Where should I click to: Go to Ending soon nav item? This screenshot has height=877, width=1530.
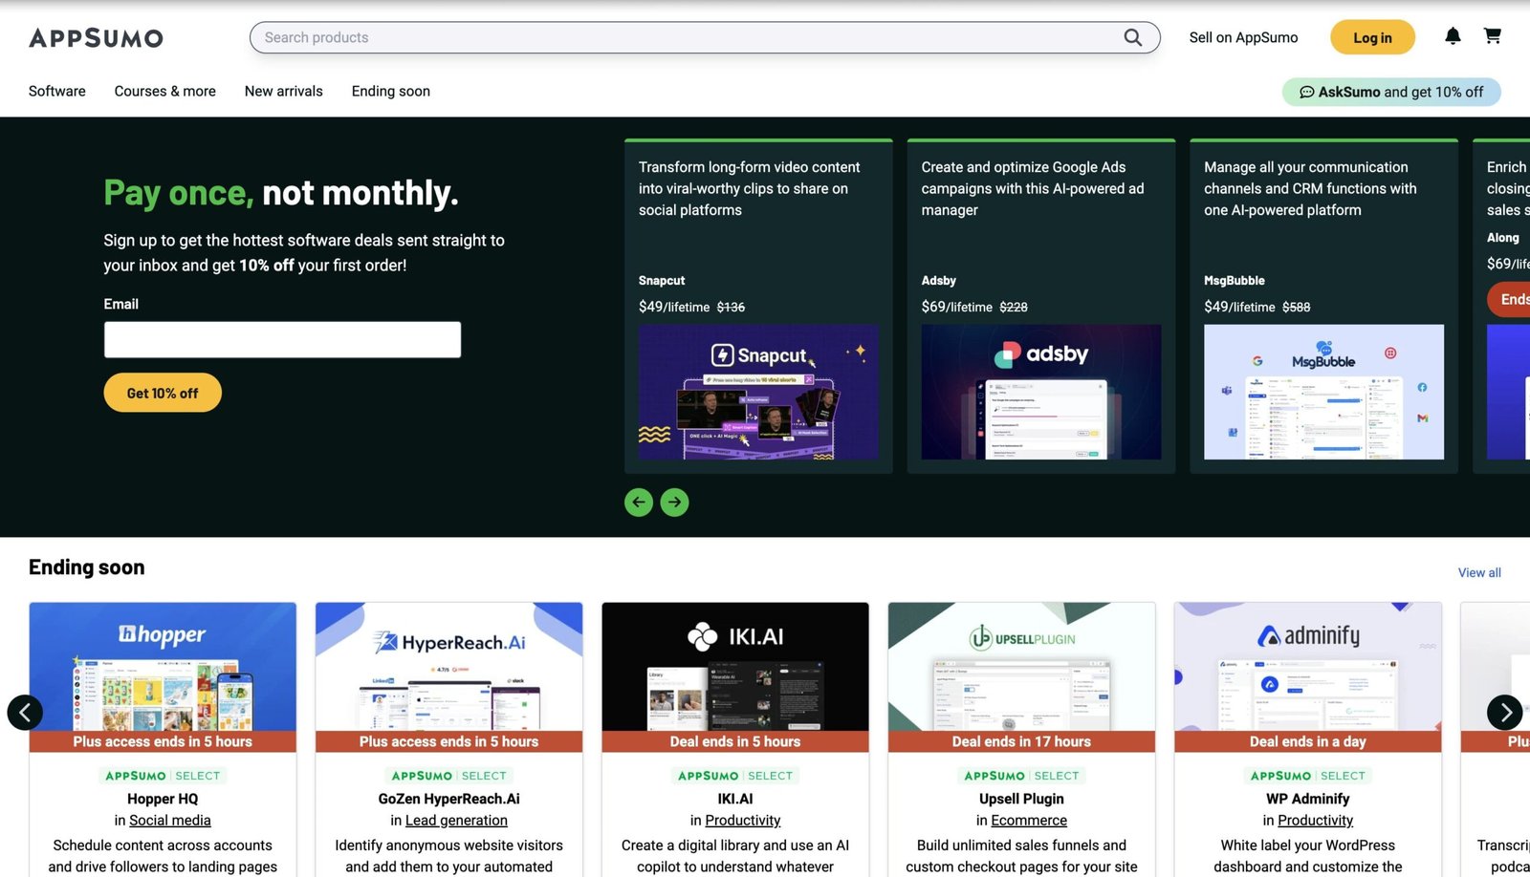click(391, 91)
